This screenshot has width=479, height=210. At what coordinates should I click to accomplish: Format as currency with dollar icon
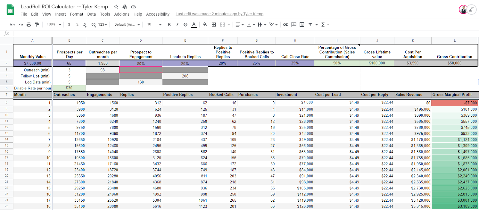[x=69, y=25]
